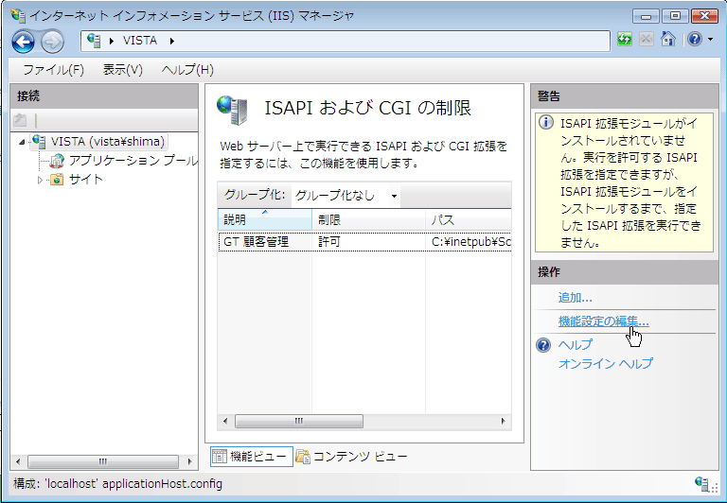Click 機能設定の編集... action link
This screenshot has height=503, width=727.
pyautogui.click(x=604, y=321)
